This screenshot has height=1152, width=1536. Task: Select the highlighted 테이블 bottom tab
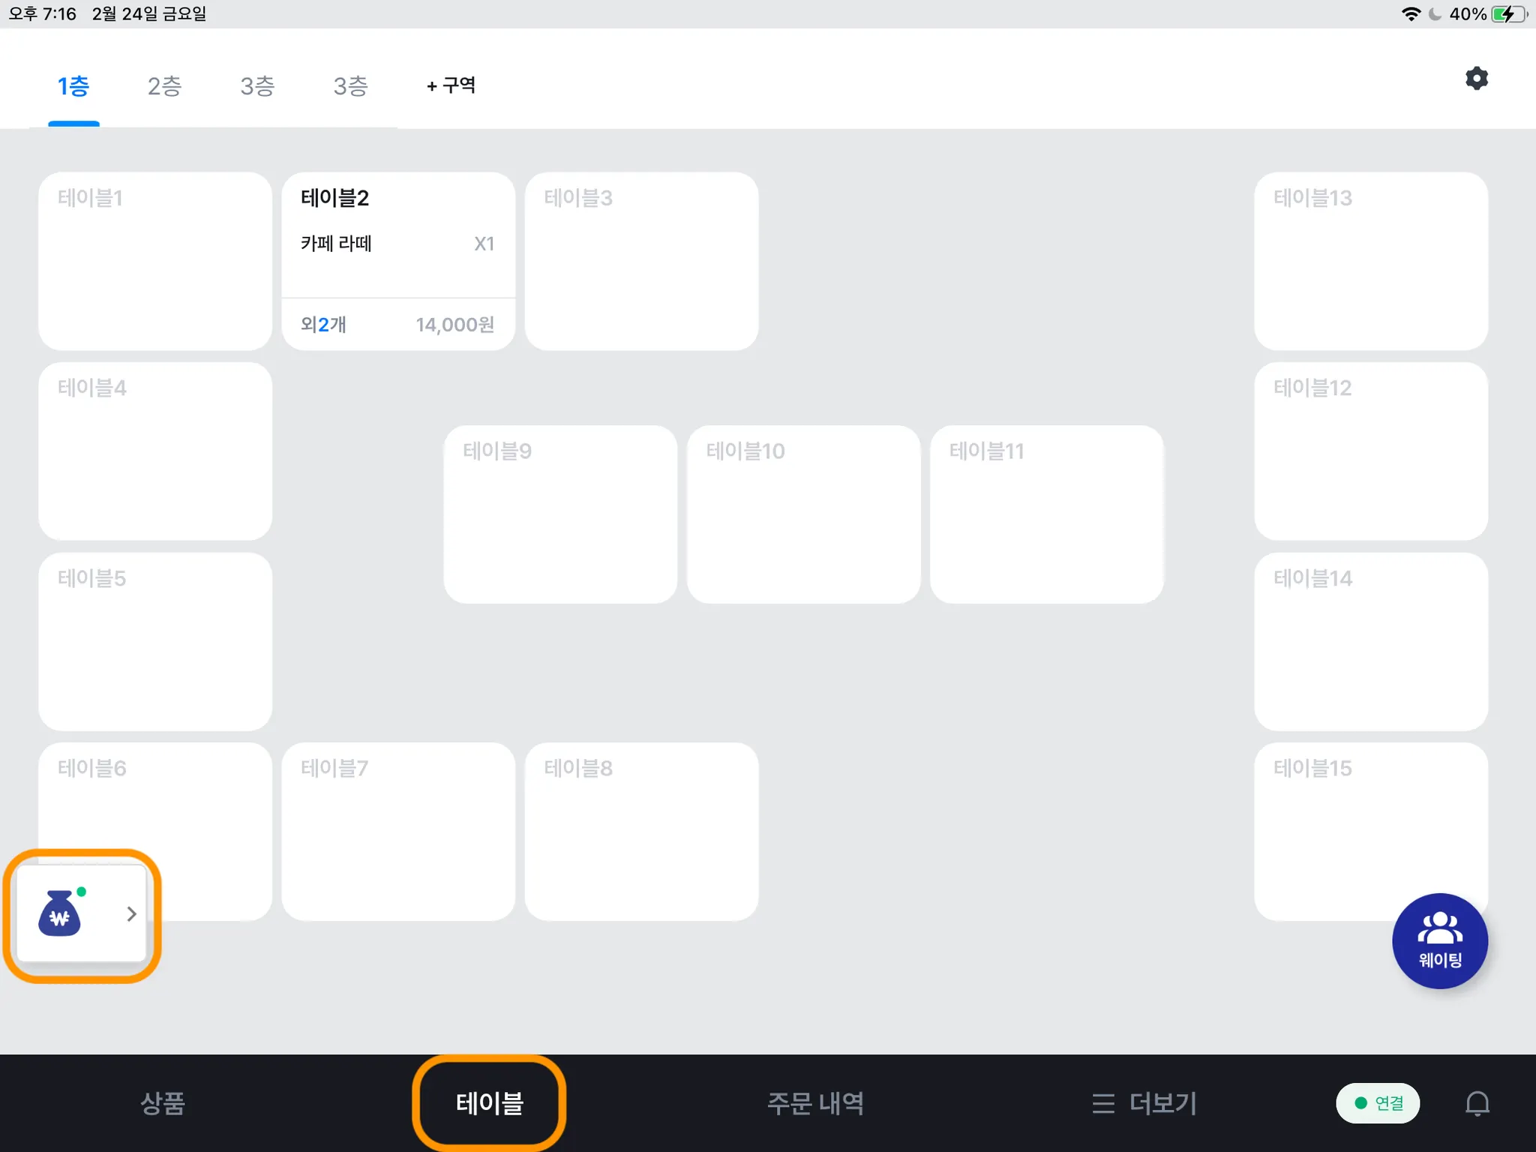[489, 1103]
